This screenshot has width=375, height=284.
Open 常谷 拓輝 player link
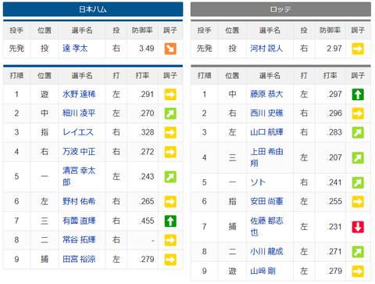[79, 239]
